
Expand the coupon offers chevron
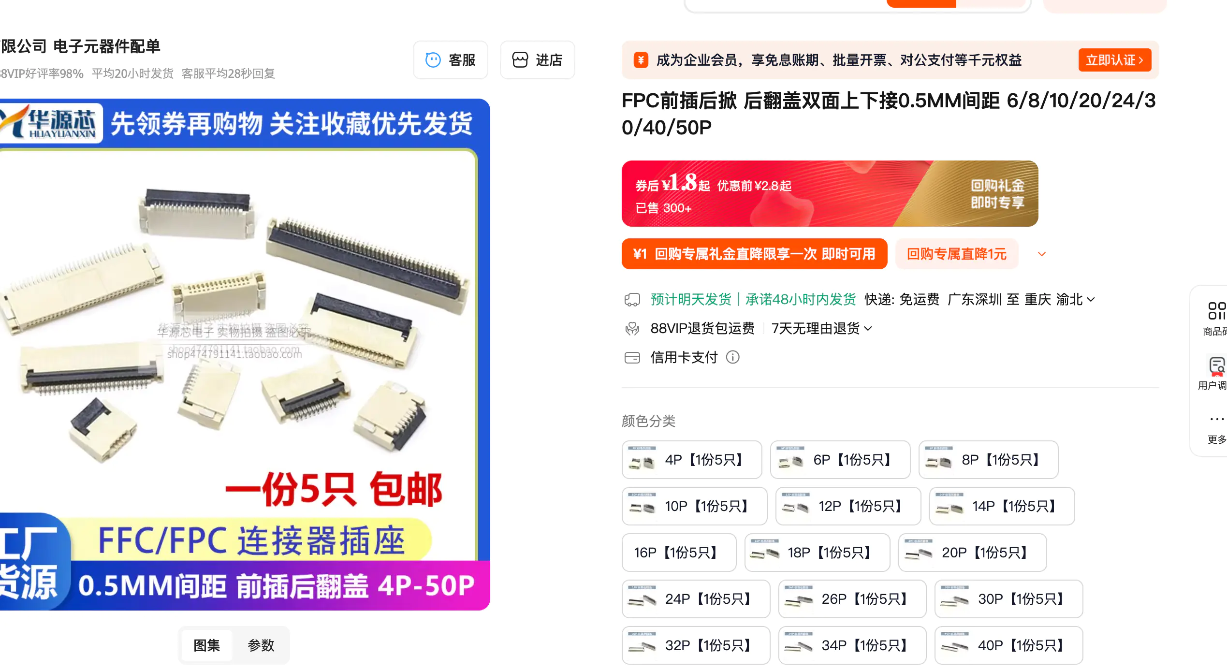1042,254
